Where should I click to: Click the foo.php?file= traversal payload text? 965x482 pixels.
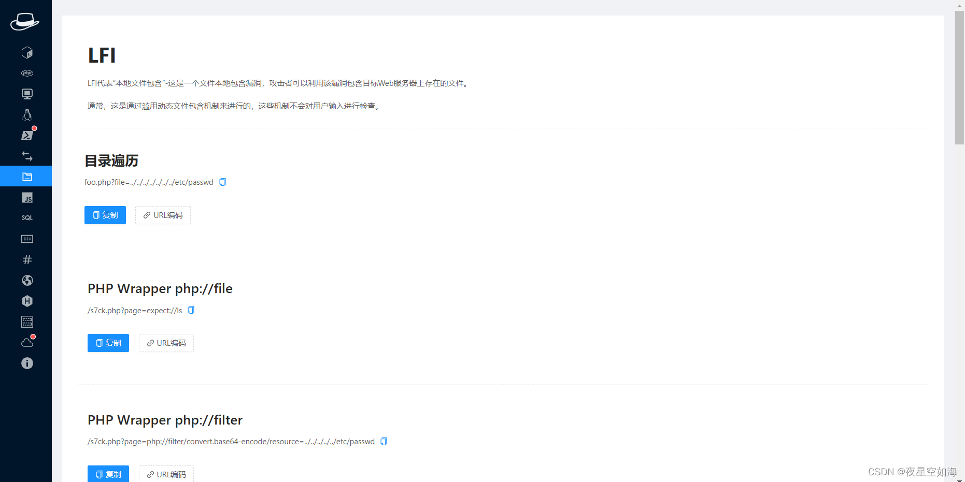point(149,182)
